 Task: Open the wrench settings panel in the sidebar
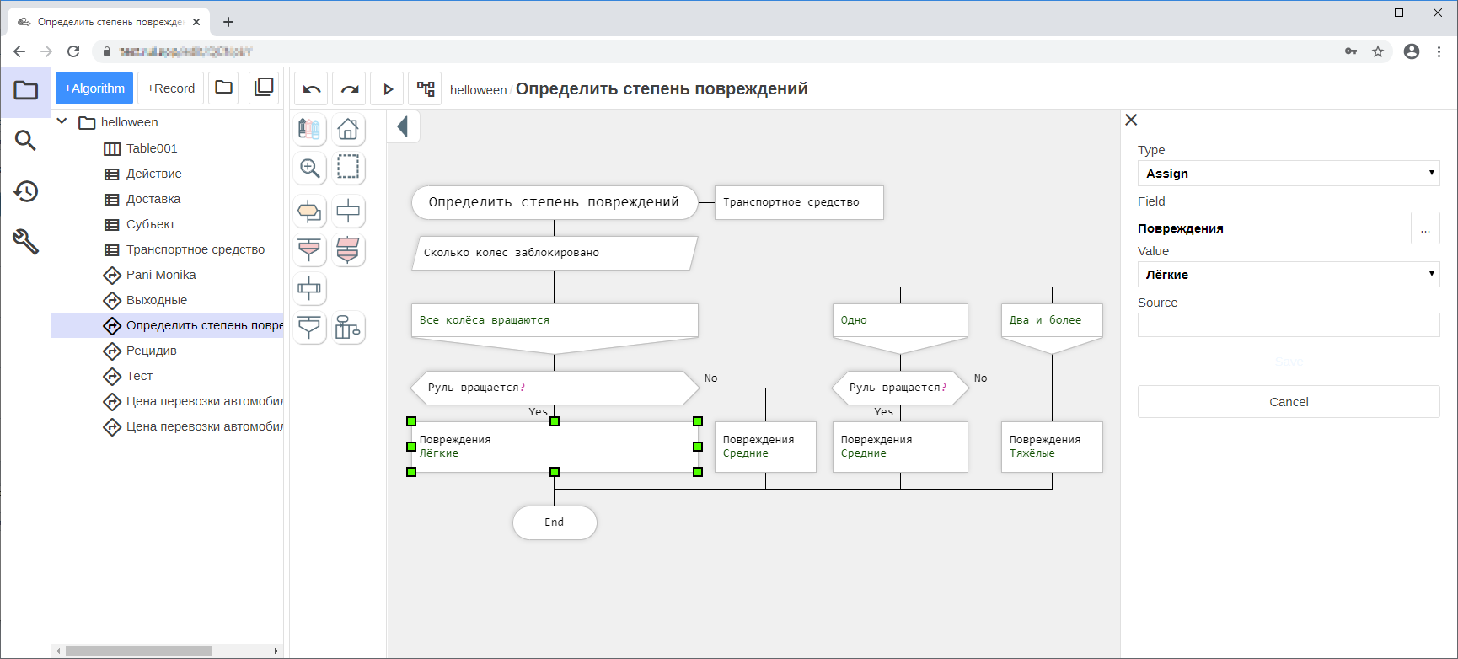[x=25, y=242]
